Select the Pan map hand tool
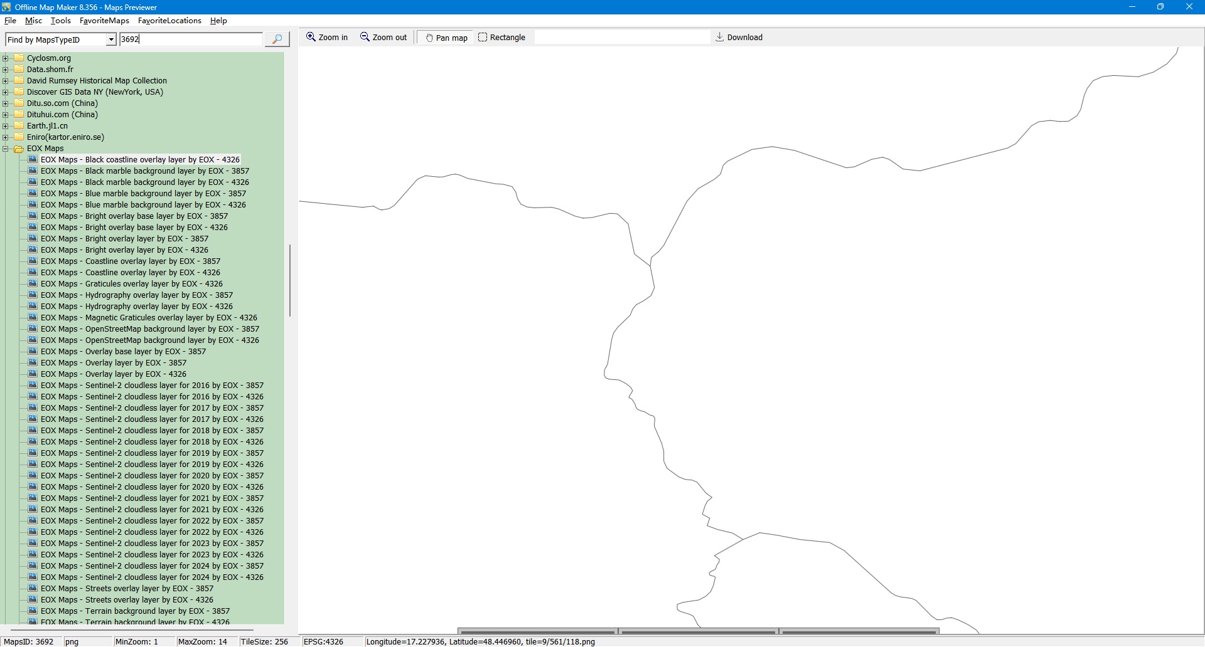Screen dimensions: 1205x647 (446, 38)
